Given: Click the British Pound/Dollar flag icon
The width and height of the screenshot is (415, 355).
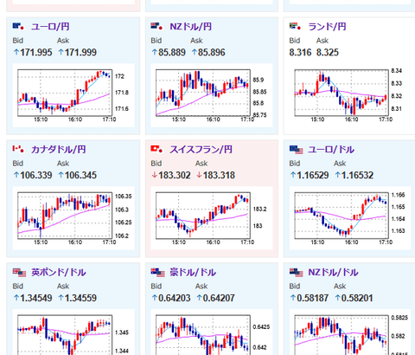Looking at the screenshot, I should pos(19,272).
